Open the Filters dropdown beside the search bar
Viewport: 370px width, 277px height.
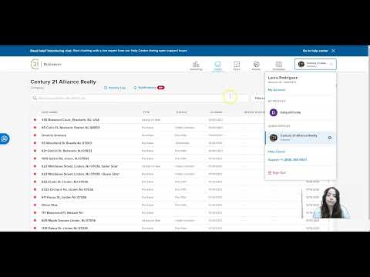[x=259, y=98]
